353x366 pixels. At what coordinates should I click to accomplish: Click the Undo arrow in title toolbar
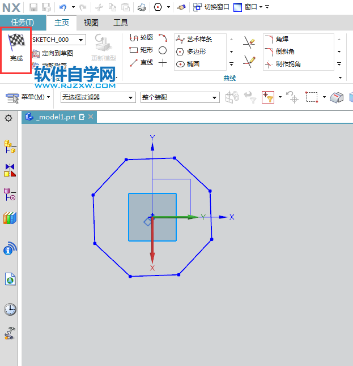point(63,7)
